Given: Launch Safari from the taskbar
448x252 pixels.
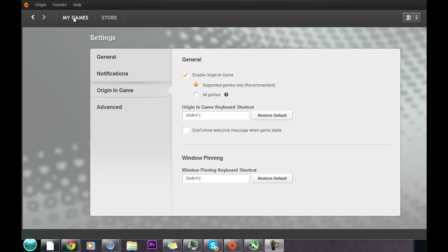Looking at the screenshot, I should pyautogui.click(x=111, y=246).
